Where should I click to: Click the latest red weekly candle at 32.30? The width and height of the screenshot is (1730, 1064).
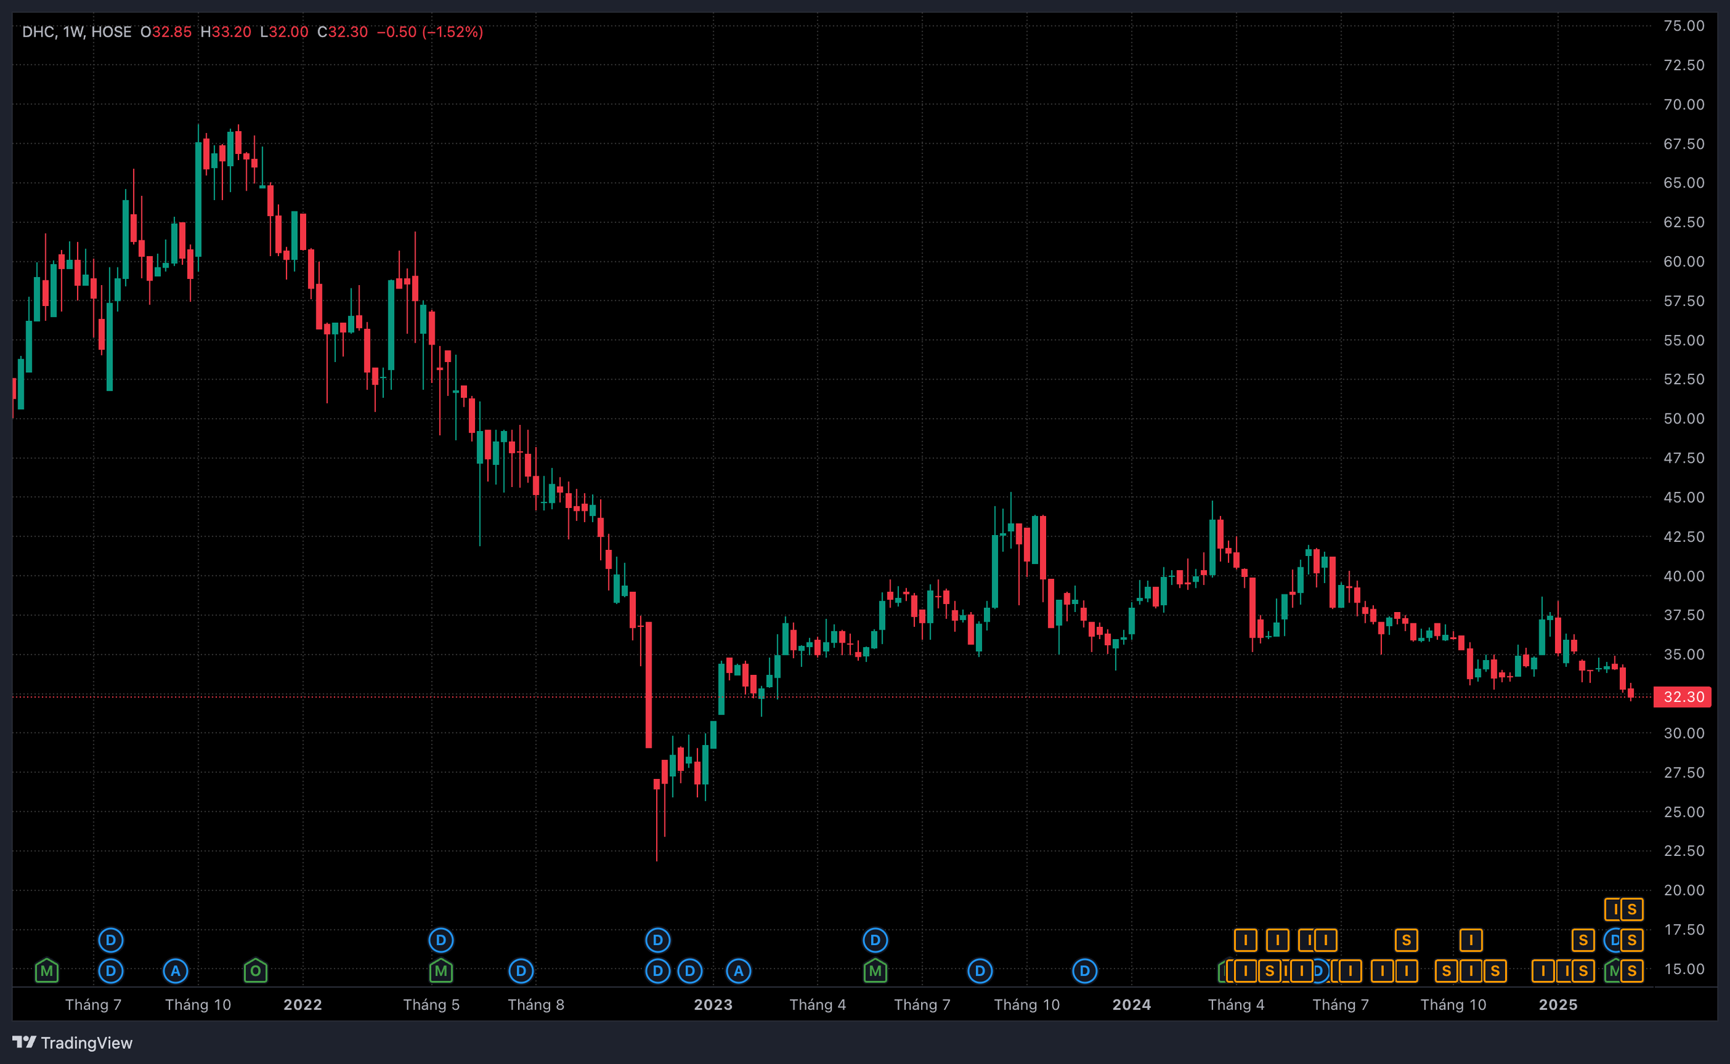point(1631,693)
